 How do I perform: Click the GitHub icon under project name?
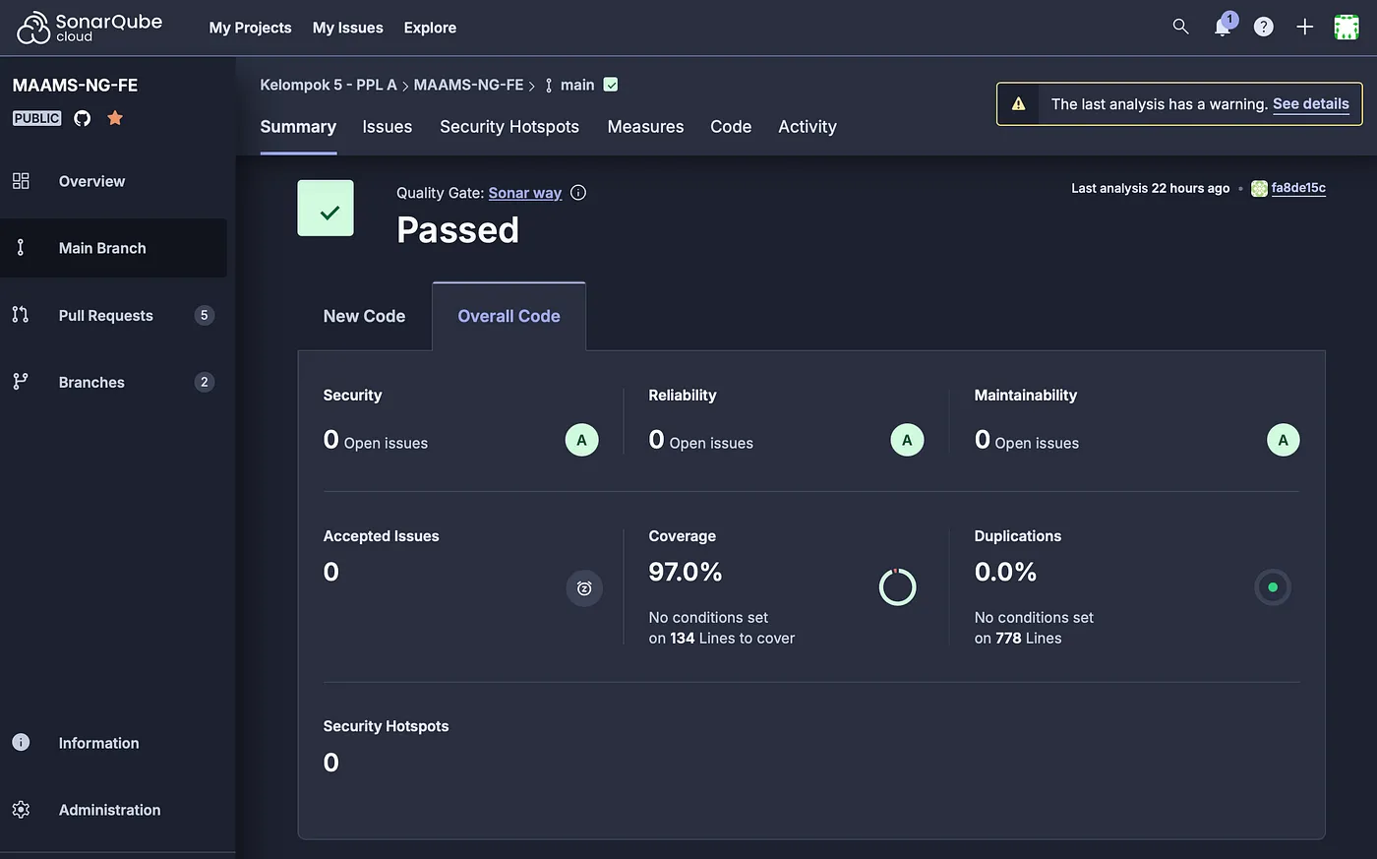(x=83, y=118)
